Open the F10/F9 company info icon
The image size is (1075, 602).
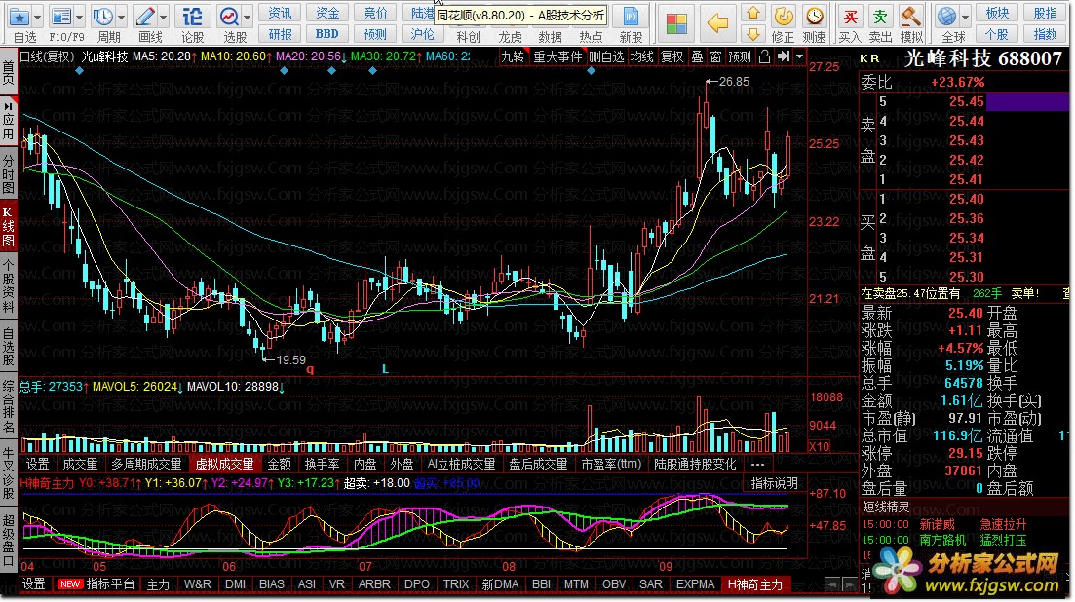click(x=61, y=17)
